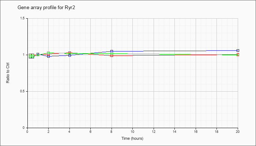The width and height of the screenshot is (256, 146).
Task: Pick the green square marker at 2 hours
Action: [x=49, y=53]
